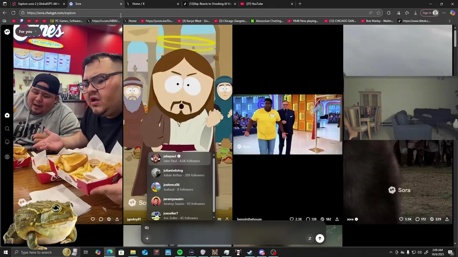Share jgodoy81's South Park video
Image resolution: width=458 pixels, height=257 pixels.
[227, 219]
